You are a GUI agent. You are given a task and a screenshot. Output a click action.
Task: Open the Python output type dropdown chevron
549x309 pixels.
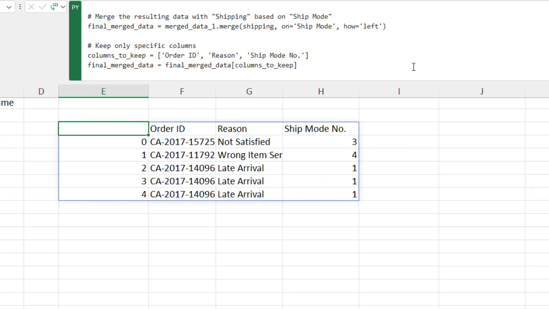click(63, 7)
